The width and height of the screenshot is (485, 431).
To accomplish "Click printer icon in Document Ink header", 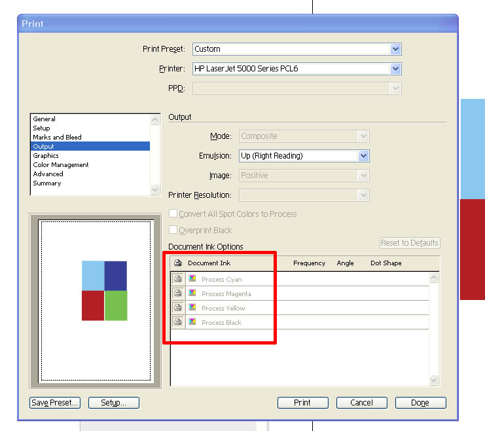I will pyautogui.click(x=177, y=263).
